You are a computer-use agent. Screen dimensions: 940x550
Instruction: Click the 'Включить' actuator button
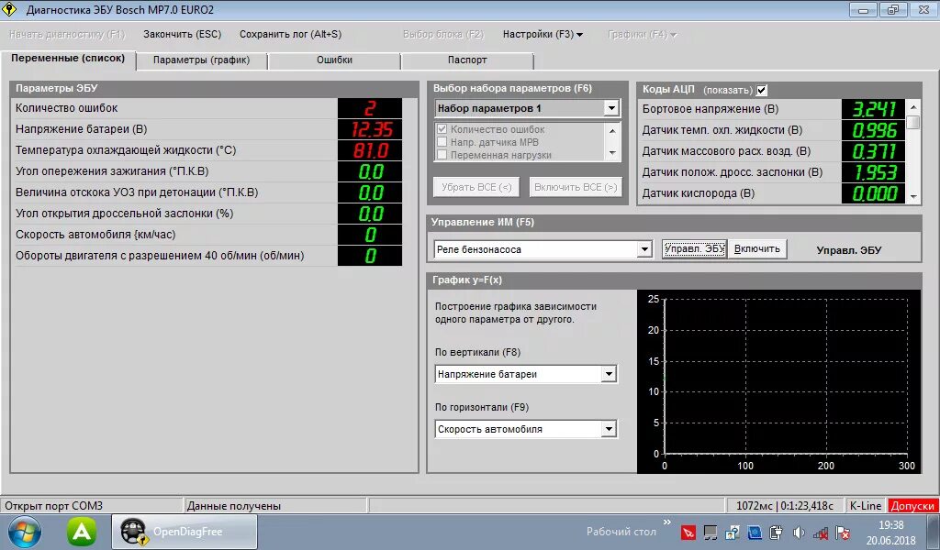(756, 249)
